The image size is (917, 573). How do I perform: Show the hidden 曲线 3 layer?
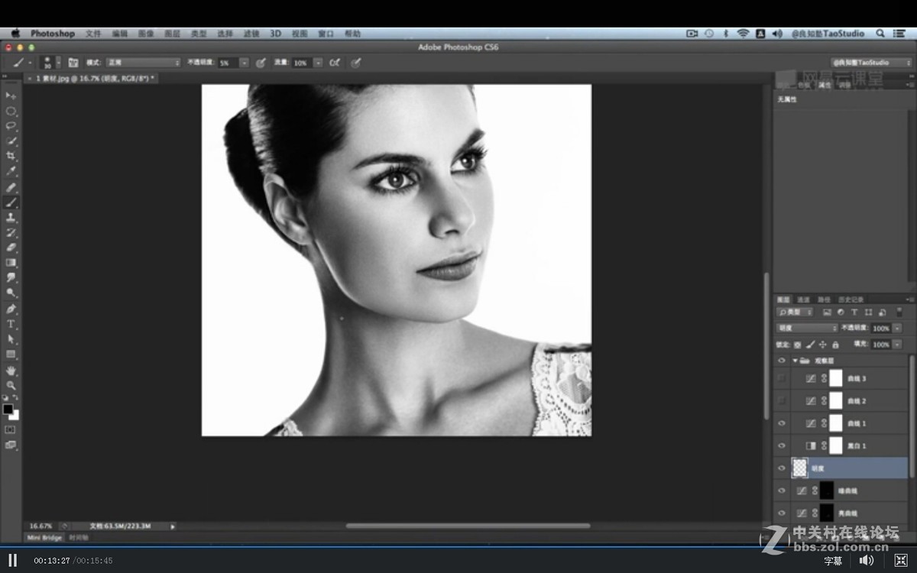781,378
